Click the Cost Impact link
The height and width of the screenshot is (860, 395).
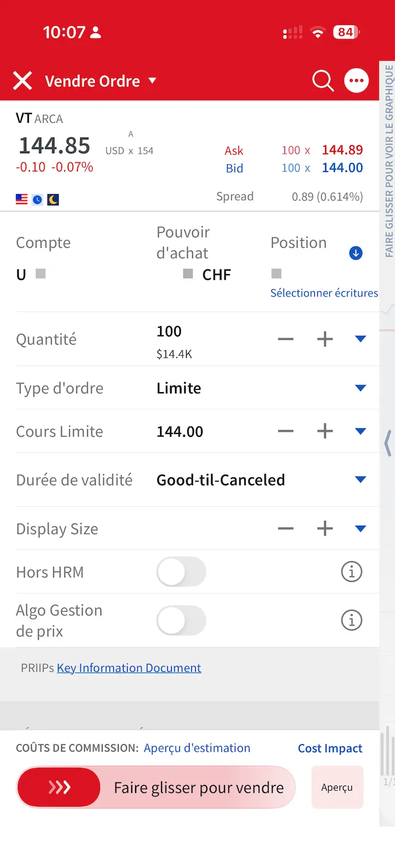click(330, 748)
